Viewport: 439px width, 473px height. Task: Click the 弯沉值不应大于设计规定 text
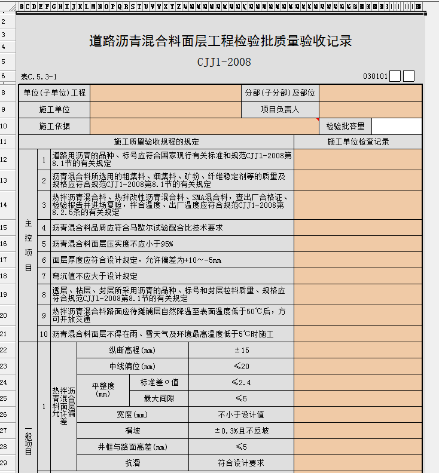pyautogui.click(x=95, y=276)
